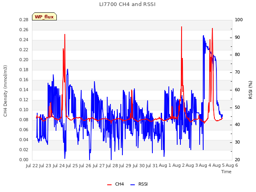Click the 0.18 left axis label
The image size is (256, 192).
pos(24,70)
